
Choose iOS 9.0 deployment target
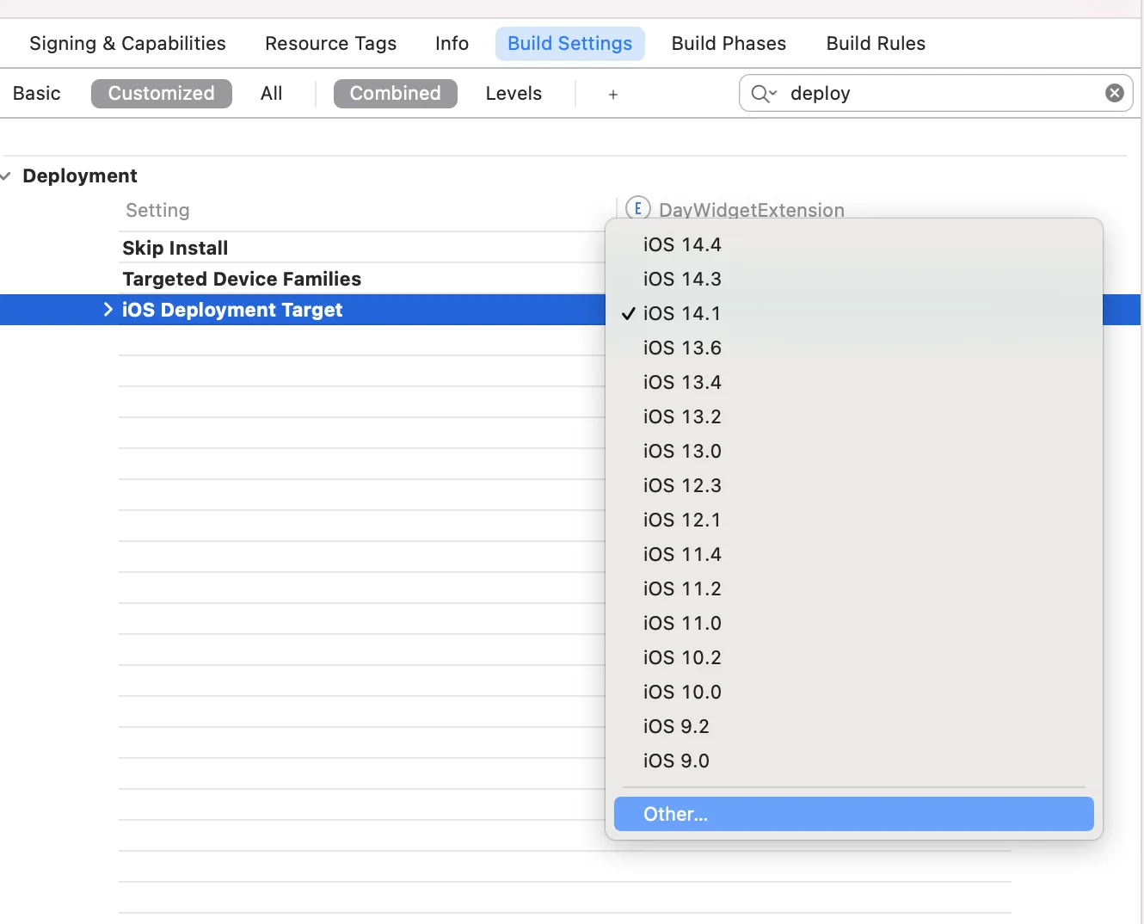[854, 761]
